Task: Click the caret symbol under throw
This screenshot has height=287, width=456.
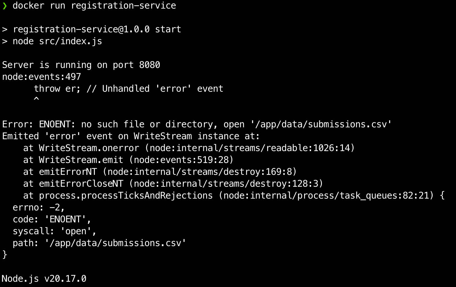Action: tap(36, 99)
